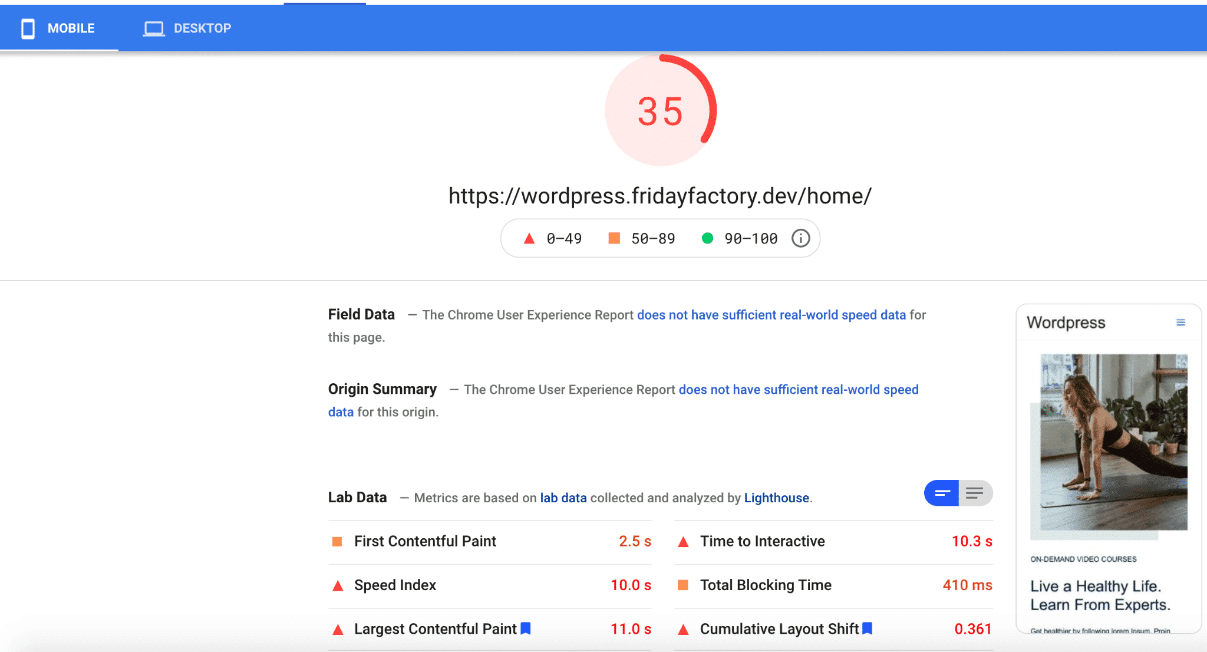Click the 10.3 s metric value
This screenshot has width=1207, height=652.
coord(972,541)
